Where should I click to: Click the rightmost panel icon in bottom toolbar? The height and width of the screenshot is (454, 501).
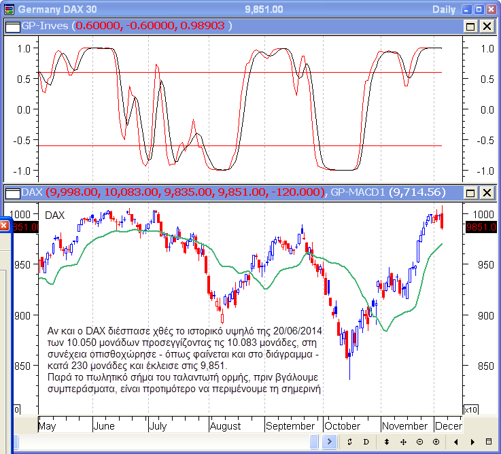tap(489, 442)
